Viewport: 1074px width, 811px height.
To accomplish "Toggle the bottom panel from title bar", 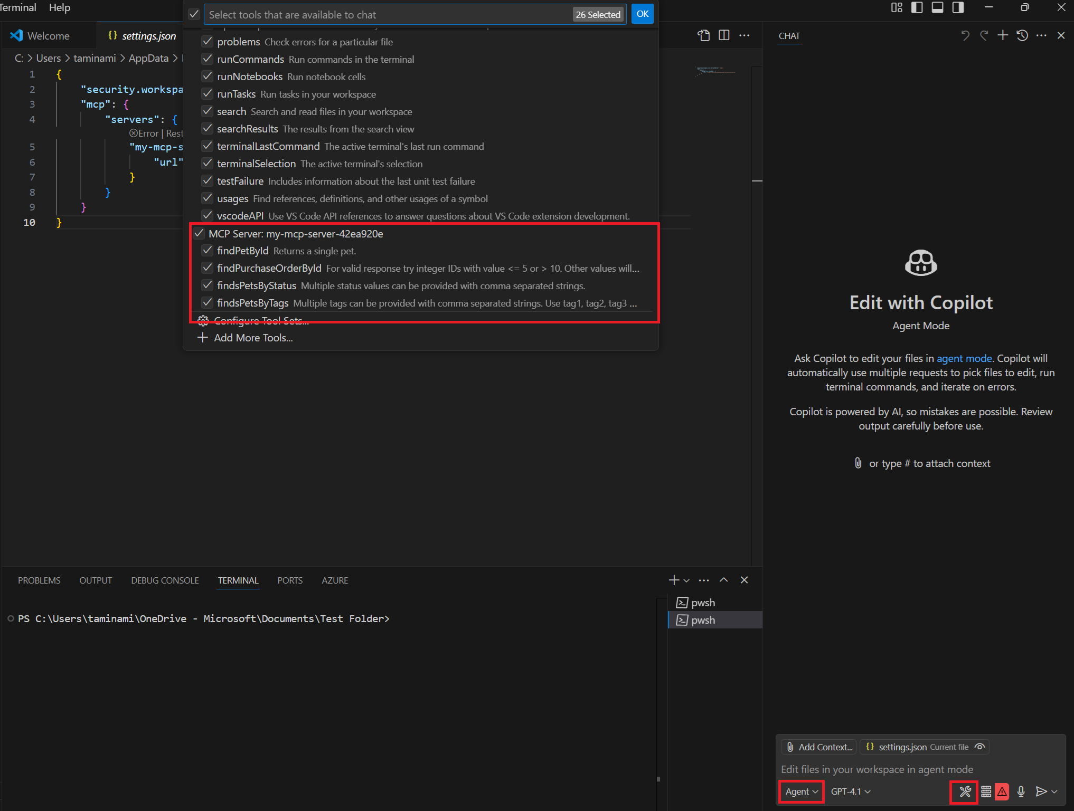I will point(938,7).
